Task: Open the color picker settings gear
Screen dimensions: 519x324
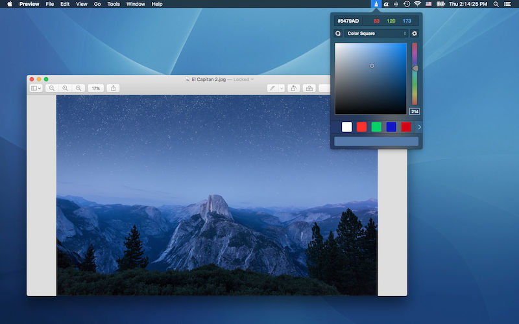Action: (415, 34)
